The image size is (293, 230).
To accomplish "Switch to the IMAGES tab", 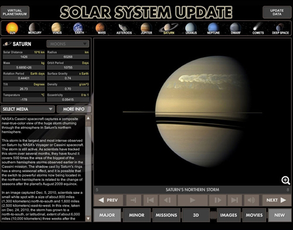I will [229, 215].
